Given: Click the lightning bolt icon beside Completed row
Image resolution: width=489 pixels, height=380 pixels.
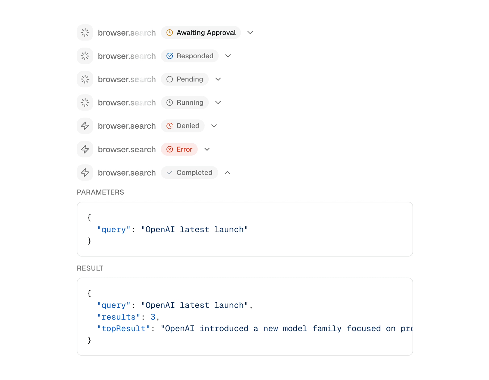Looking at the screenshot, I should 85,172.
